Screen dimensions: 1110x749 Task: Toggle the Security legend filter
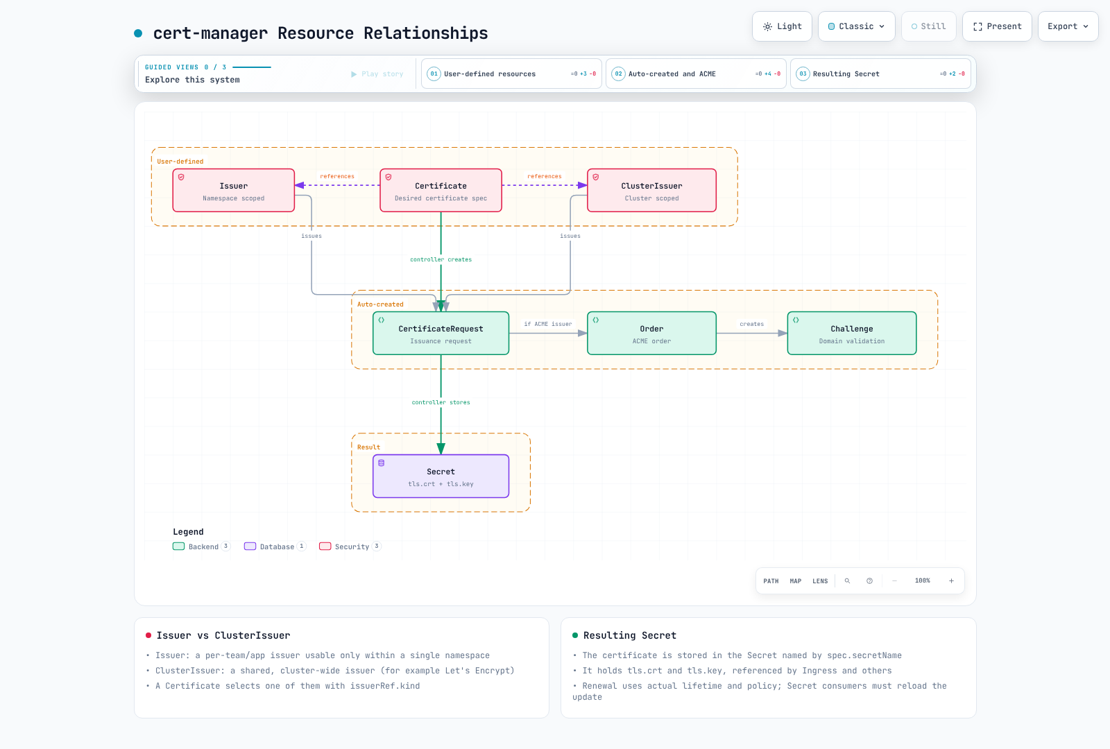click(x=350, y=546)
